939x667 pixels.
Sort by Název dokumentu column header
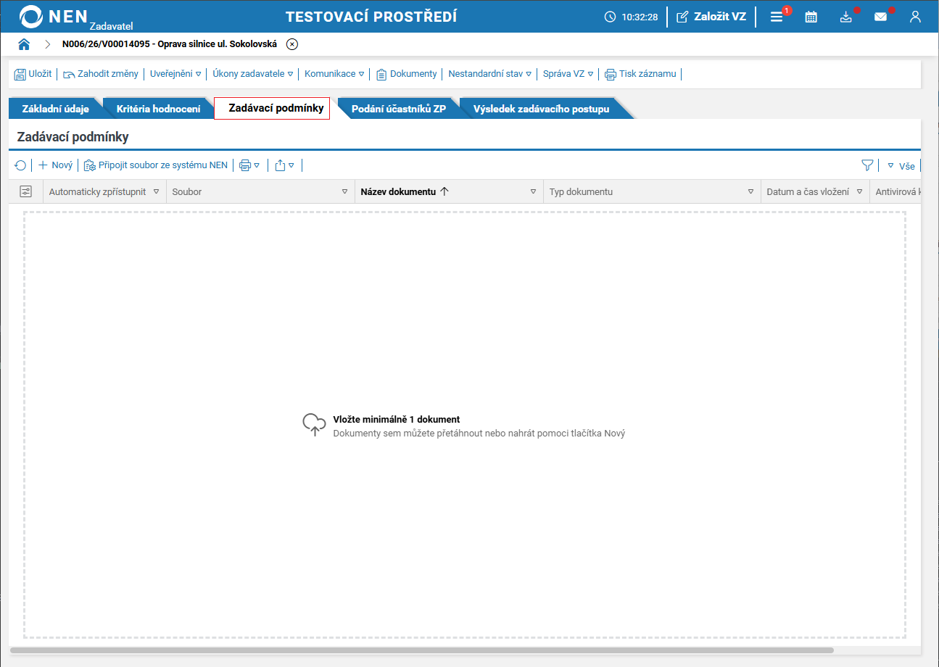(398, 192)
